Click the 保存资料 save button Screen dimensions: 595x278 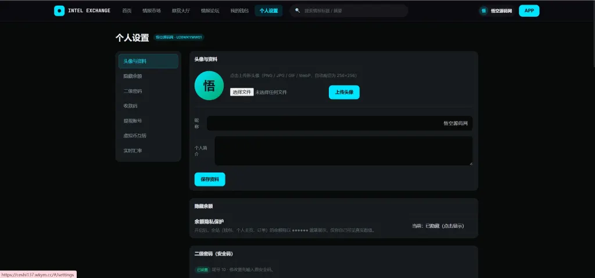(x=210, y=180)
